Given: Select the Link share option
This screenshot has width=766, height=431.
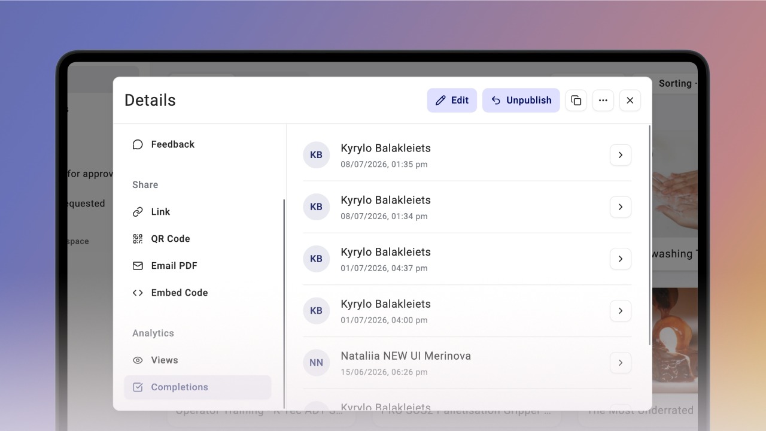Looking at the screenshot, I should [197, 212].
